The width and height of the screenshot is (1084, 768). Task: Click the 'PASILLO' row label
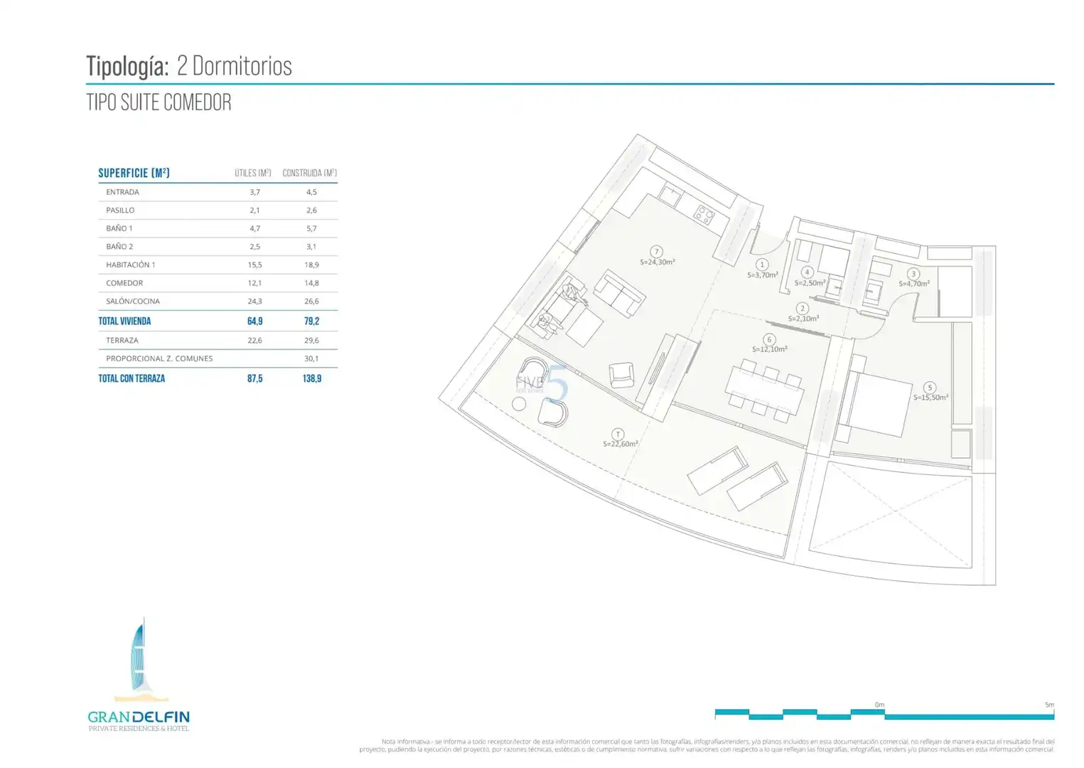click(120, 210)
